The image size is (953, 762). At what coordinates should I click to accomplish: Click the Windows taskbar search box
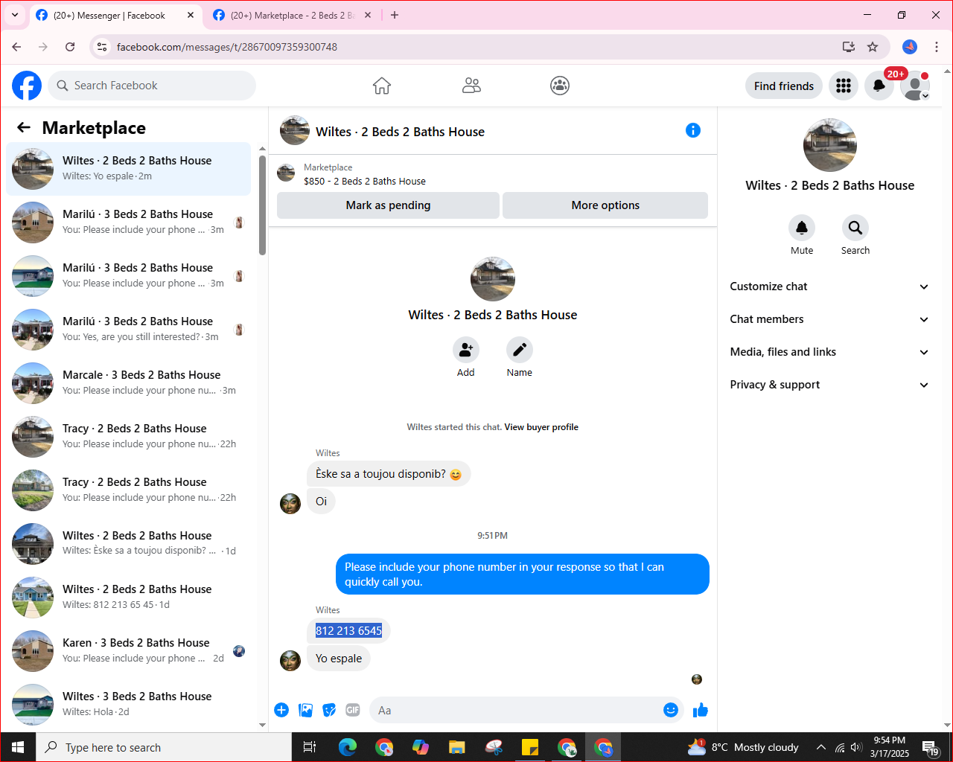coord(164,747)
